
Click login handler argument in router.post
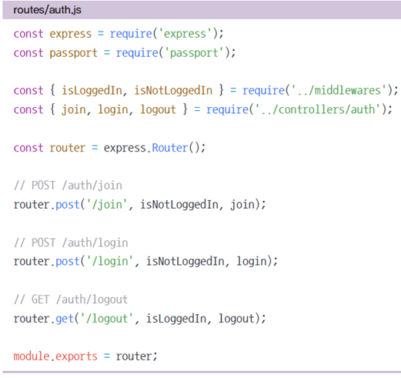(x=252, y=262)
